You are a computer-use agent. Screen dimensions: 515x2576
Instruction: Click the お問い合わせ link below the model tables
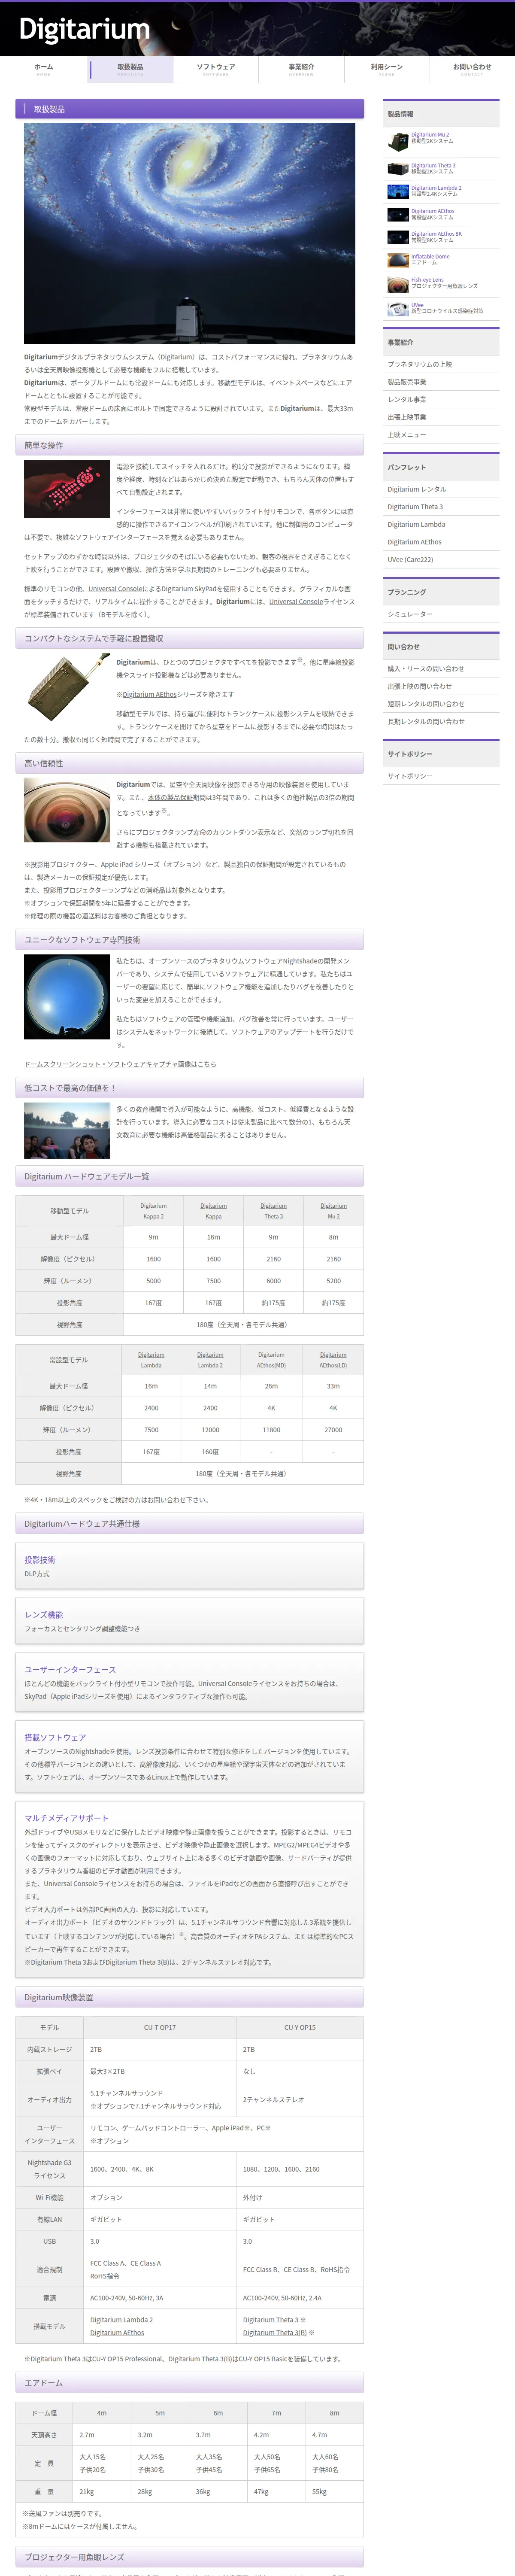167,1500
